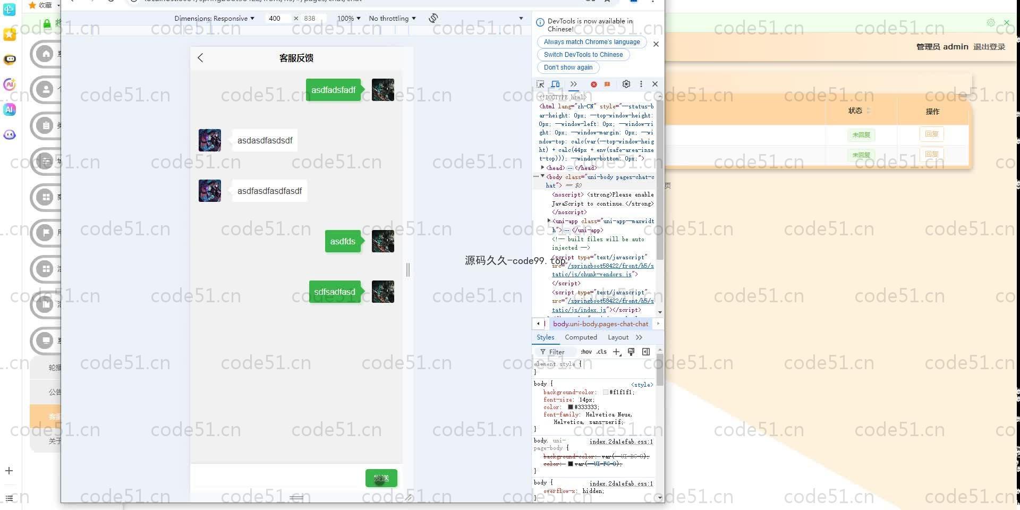Viewport: 1020px width, 510px height.
Task: Click avatar beside 'asdfadsfadf' message
Action: [382, 90]
